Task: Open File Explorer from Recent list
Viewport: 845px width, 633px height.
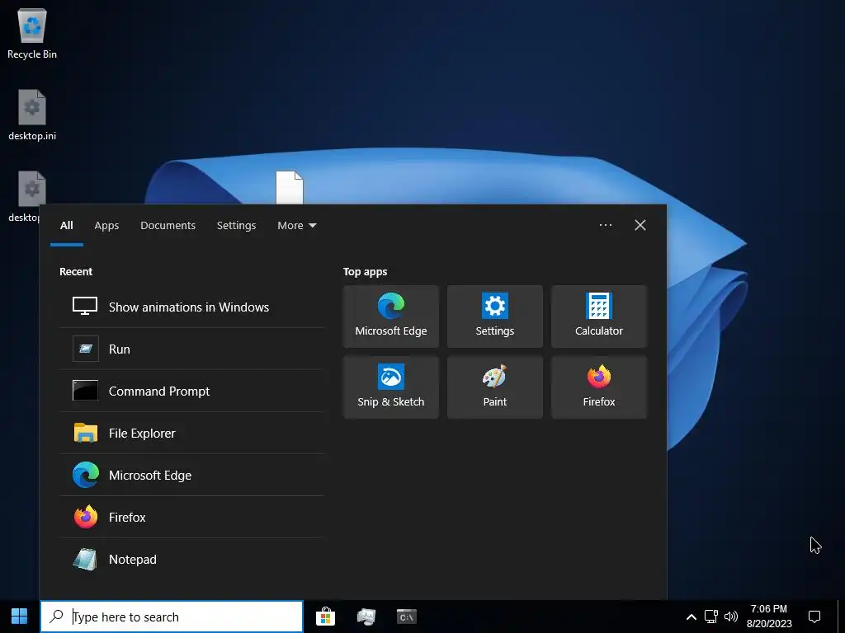Action: (191, 433)
